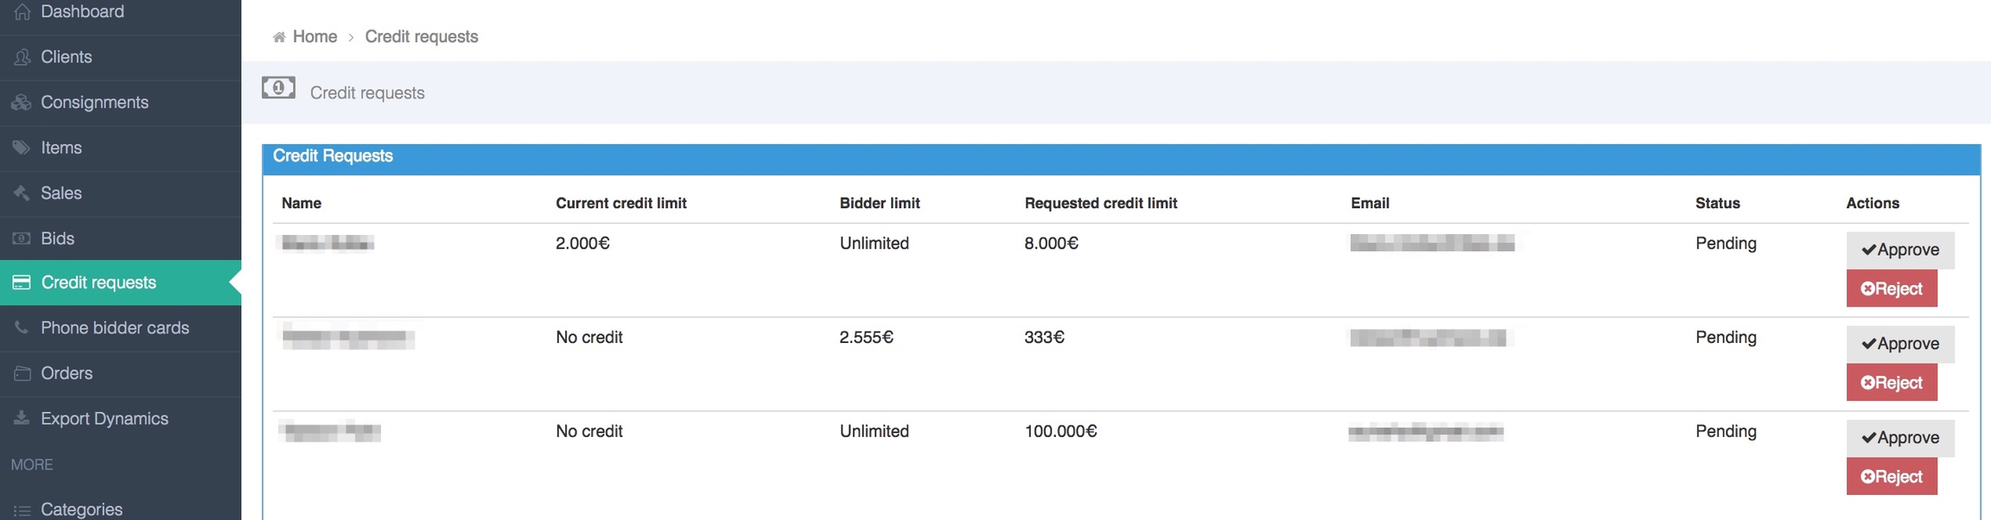1991x520 pixels.
Task: Reject the 100.000€ credit request
Action: coord(1891,477)
